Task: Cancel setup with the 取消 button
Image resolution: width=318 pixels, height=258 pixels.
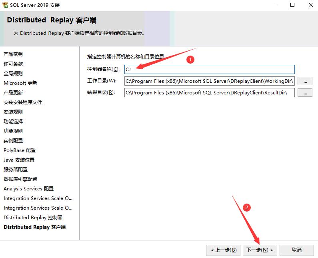Action: [297, 250]
